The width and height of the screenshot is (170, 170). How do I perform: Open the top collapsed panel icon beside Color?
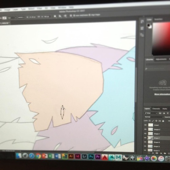click(142, 21)
